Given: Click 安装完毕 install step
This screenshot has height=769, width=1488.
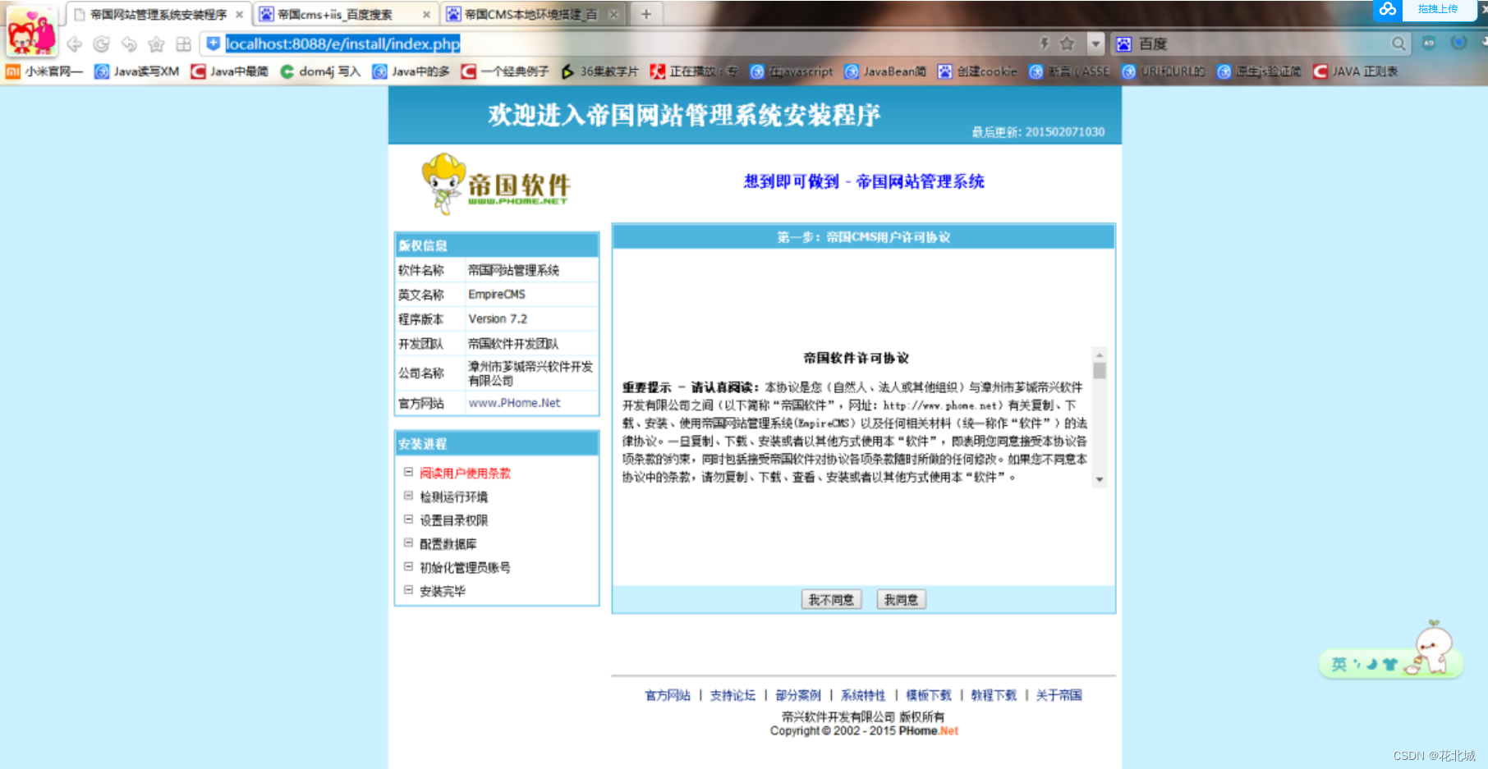Looking at the screenshot, I should [442, 591].
